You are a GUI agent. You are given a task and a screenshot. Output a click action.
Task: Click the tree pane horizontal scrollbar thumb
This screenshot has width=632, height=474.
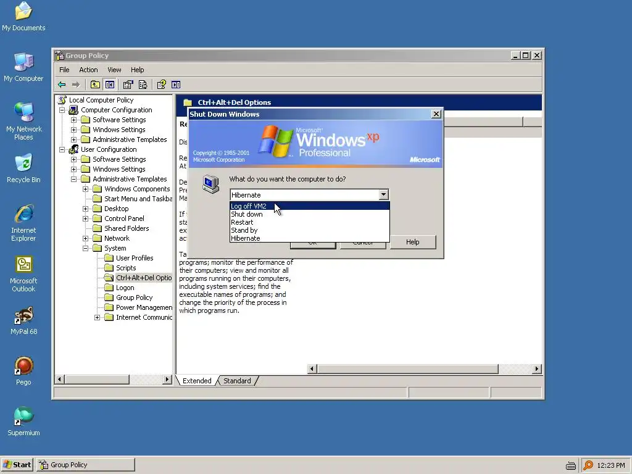[x=97, y=380]
